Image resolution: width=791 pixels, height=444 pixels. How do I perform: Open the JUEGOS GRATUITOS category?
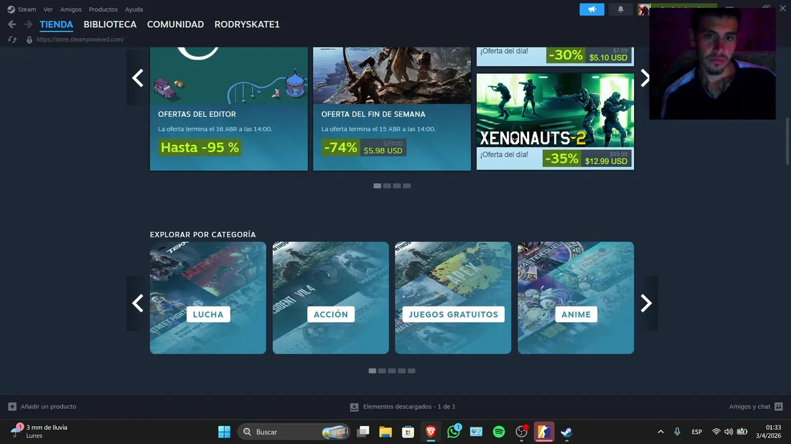point(453,298)
